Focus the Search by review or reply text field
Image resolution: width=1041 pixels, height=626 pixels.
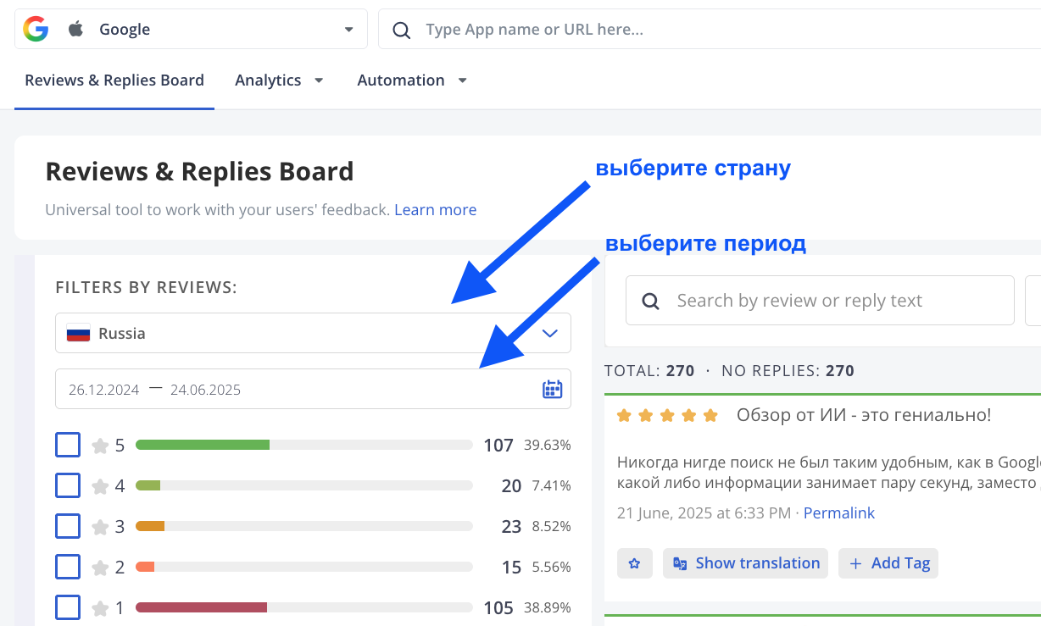(x=820, y=301)
